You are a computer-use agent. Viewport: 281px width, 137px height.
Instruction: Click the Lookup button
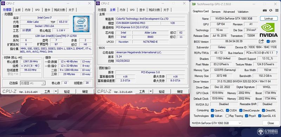(x=268, y=19)
